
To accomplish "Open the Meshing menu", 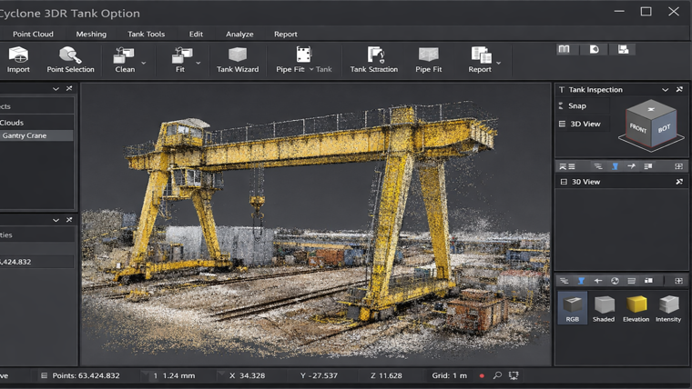I will [91, 34].
